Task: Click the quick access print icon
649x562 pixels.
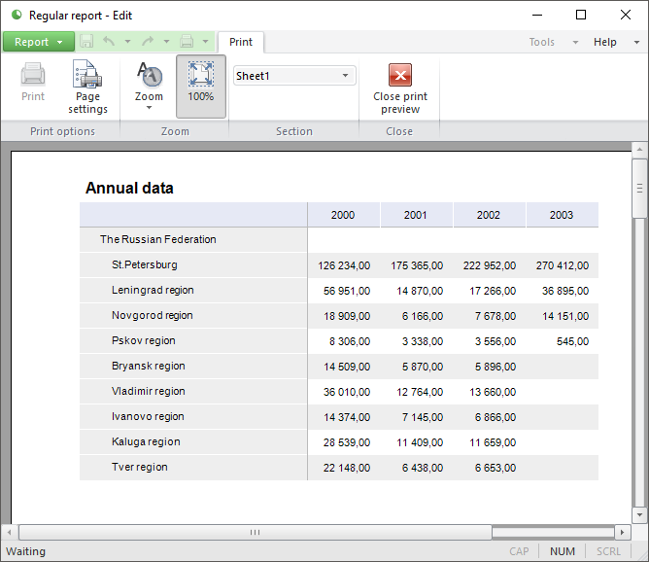Action: click(187, 42)
